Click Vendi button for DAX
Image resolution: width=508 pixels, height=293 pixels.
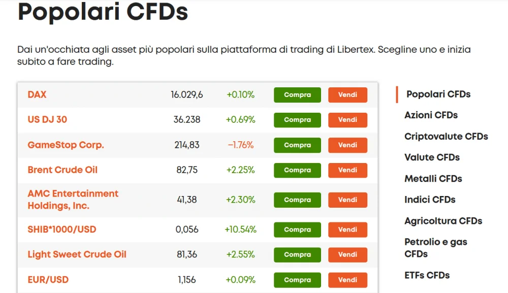tap(347, 95)
